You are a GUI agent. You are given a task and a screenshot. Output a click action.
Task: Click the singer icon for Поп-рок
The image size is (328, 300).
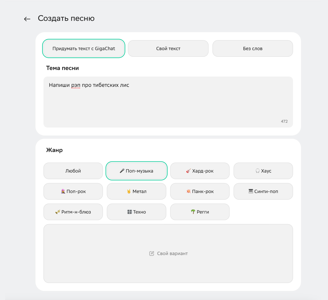point(63,191)
